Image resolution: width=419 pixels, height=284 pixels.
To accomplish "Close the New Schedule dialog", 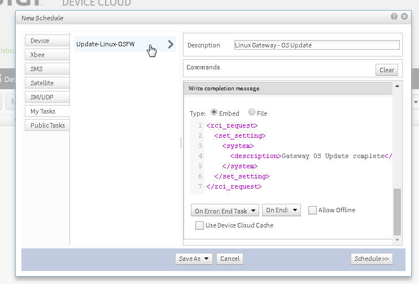I will click(x=404, y=17).
